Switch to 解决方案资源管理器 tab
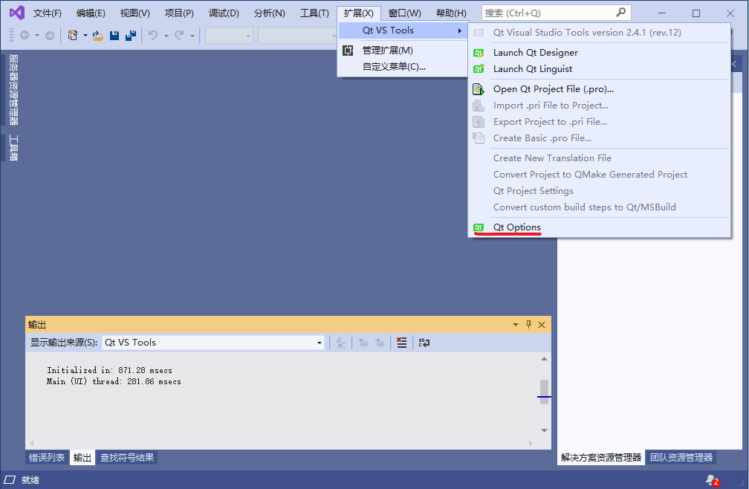 (601, 458)
